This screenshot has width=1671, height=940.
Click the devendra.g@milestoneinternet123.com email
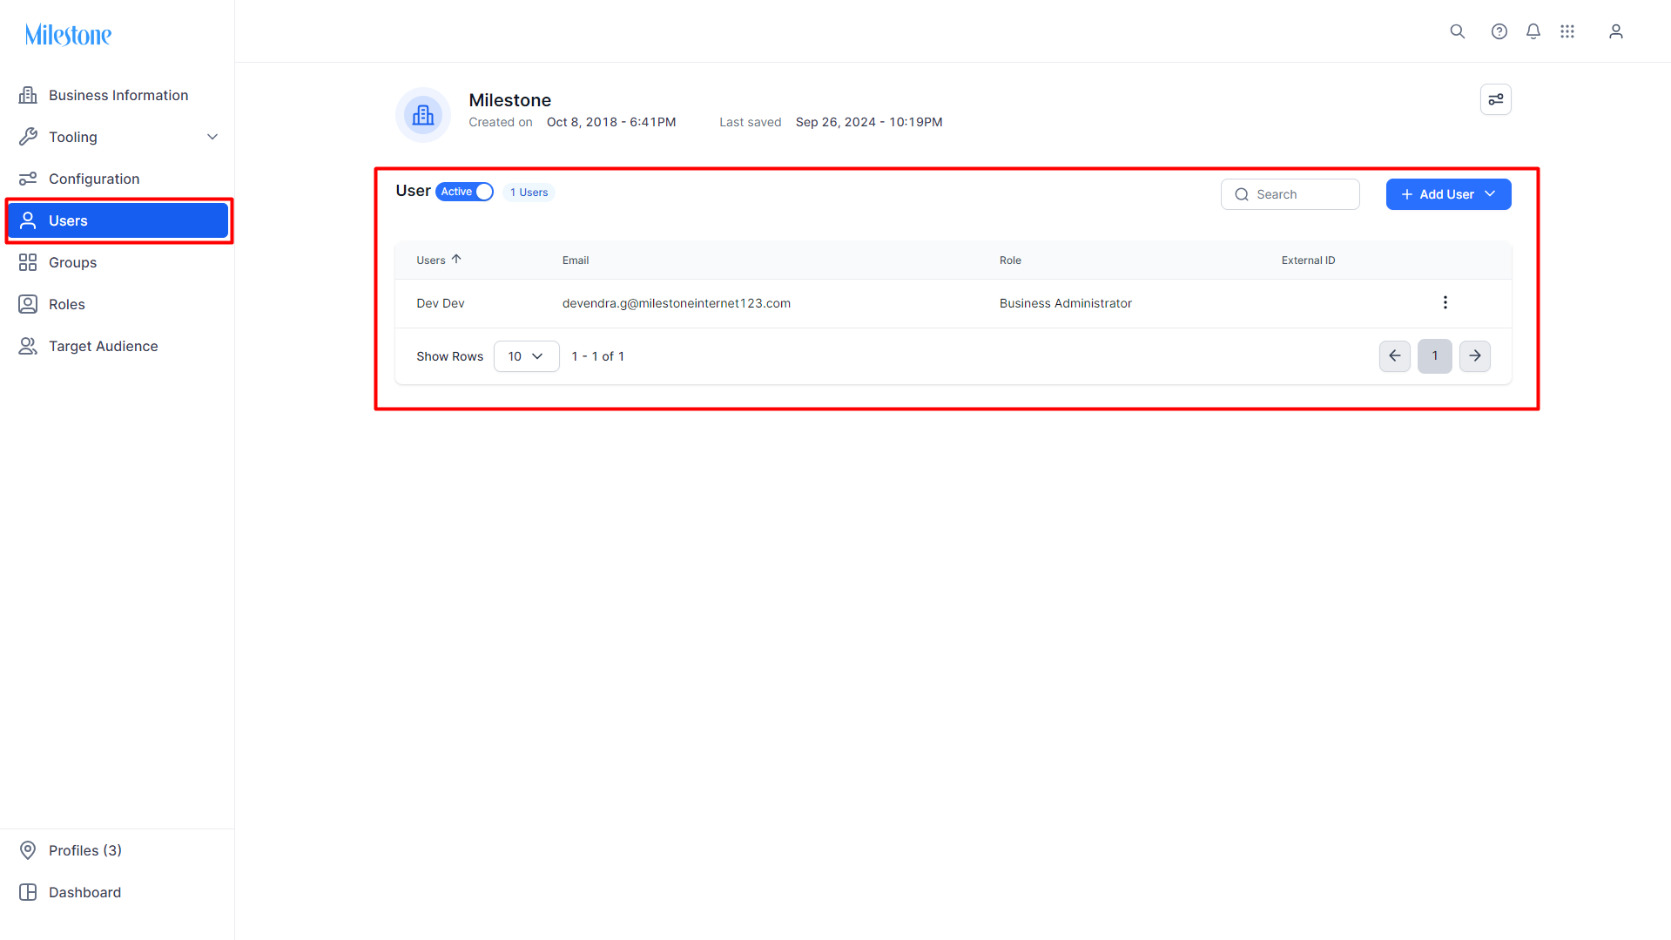(x=676, y=303)
